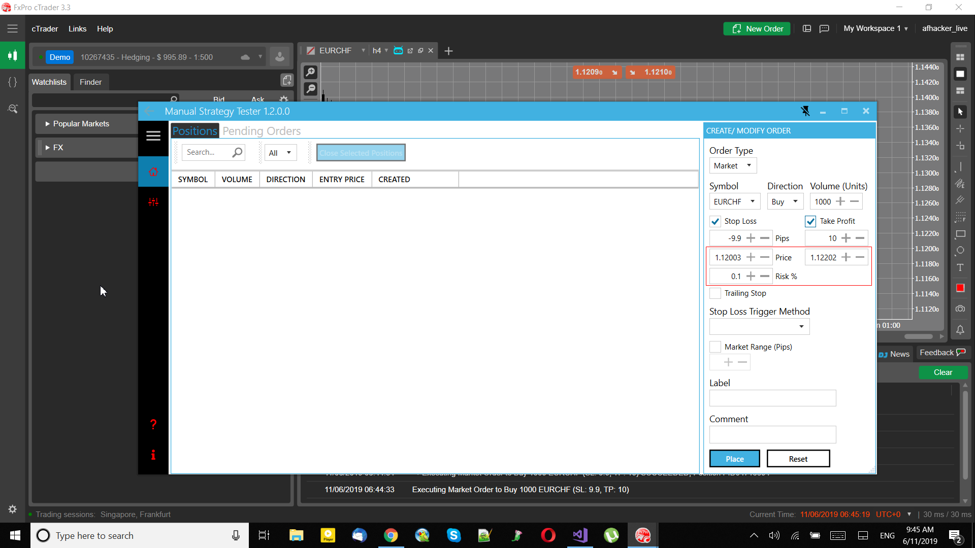Increase Volume units with plus stepper
The image size is (975, 548).
840,201
